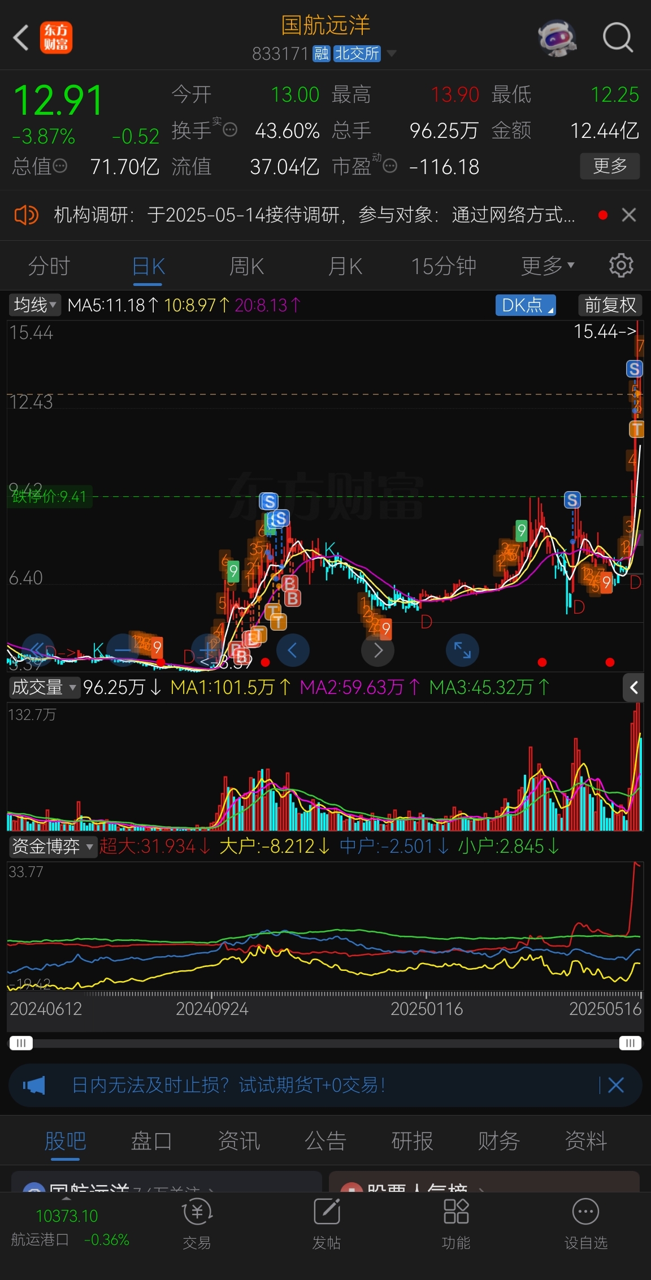
Task: Tap the chart pan-right chevron button
Action: point(377,650)
